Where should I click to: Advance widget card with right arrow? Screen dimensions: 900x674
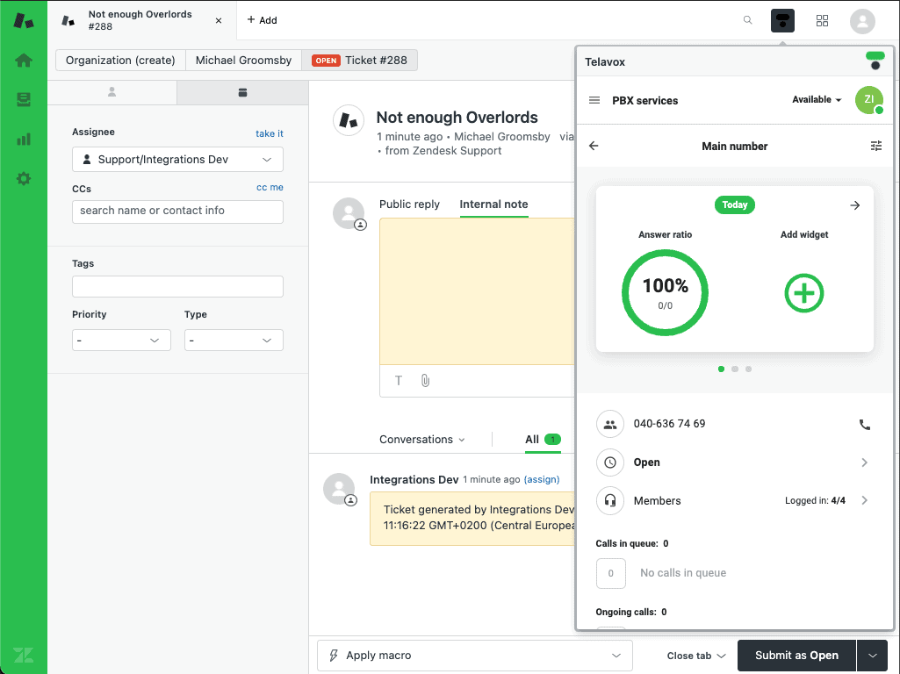[854, 205]
